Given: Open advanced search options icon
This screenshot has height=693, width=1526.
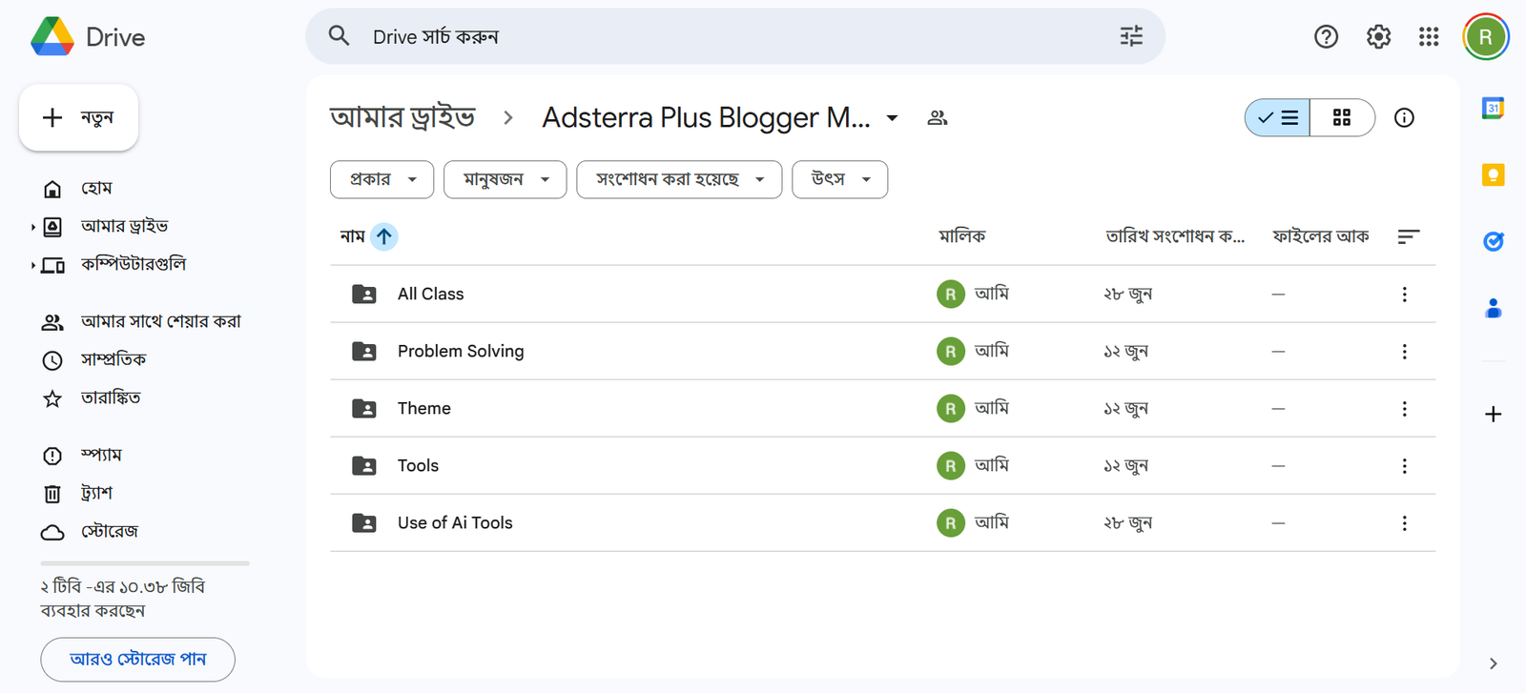Looking at the screenshot, I should pos(1131,36).
